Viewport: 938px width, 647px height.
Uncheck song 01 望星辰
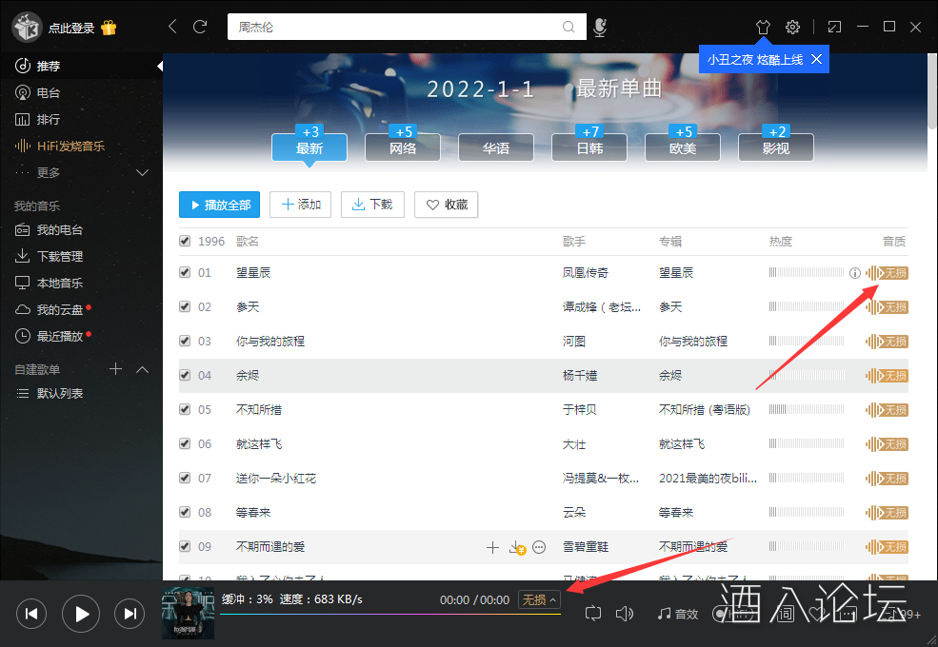(x=185, y=272)
